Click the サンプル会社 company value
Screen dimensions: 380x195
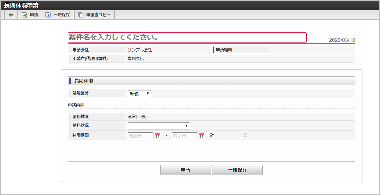coord(140,50)
